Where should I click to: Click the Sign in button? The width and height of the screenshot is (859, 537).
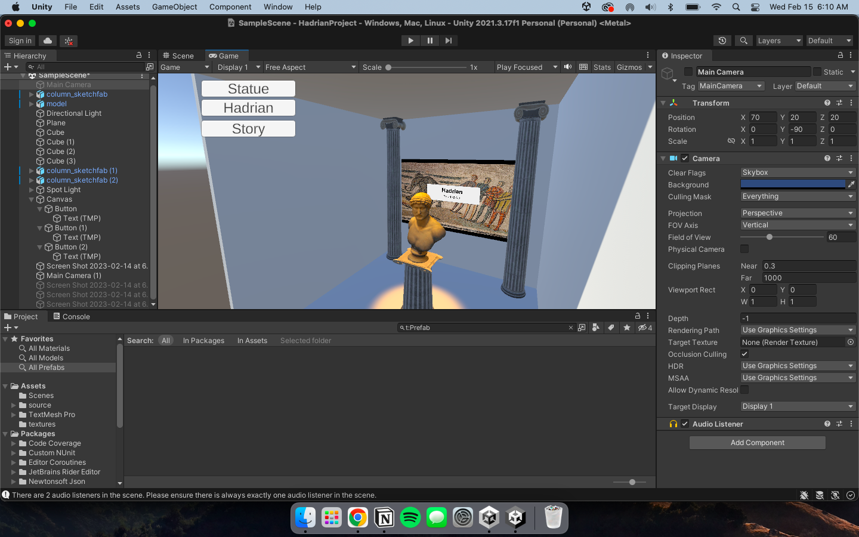tap(20, 41)
